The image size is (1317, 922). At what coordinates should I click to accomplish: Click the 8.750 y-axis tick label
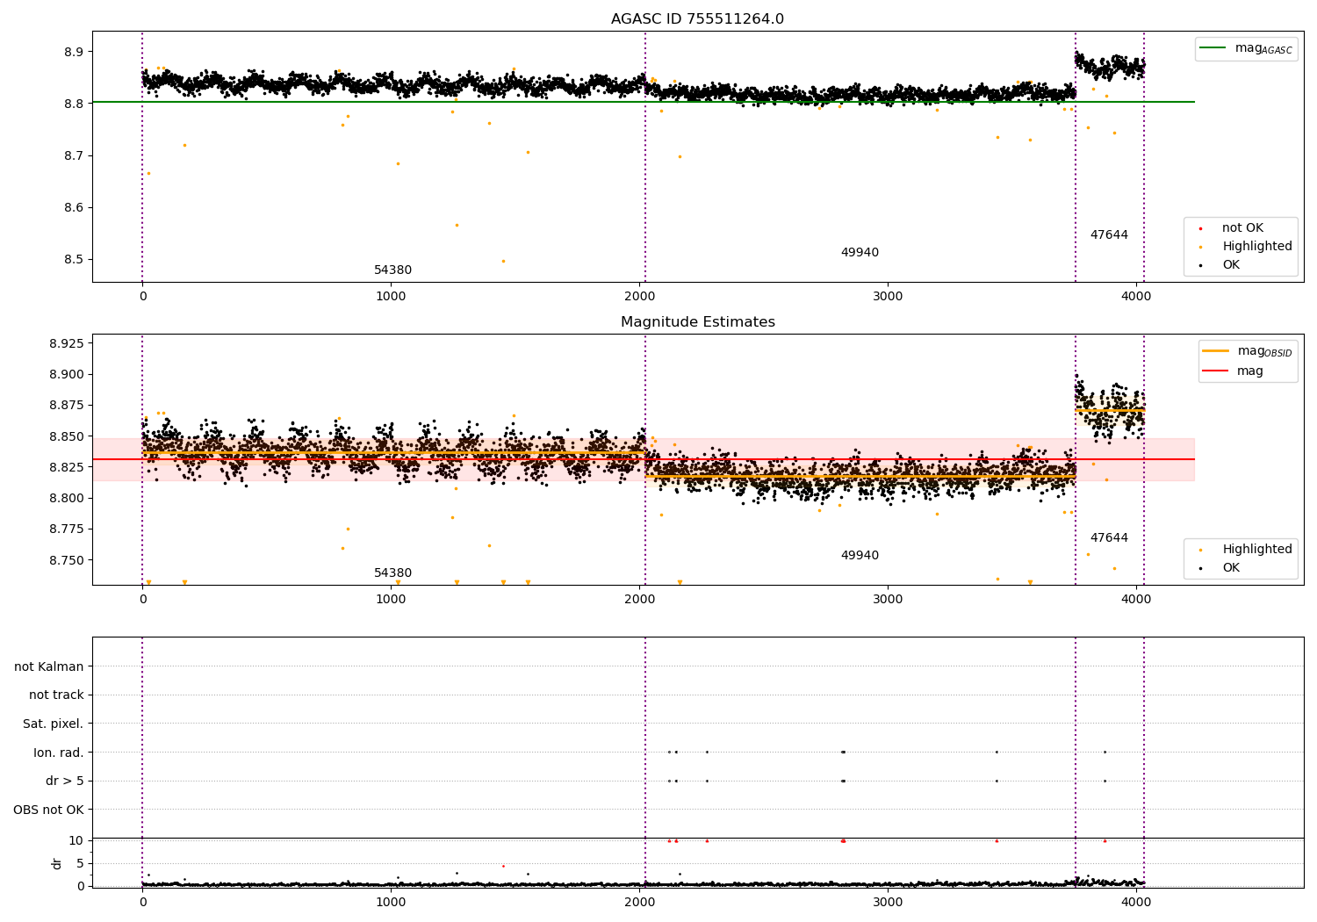tap(67, 560)
